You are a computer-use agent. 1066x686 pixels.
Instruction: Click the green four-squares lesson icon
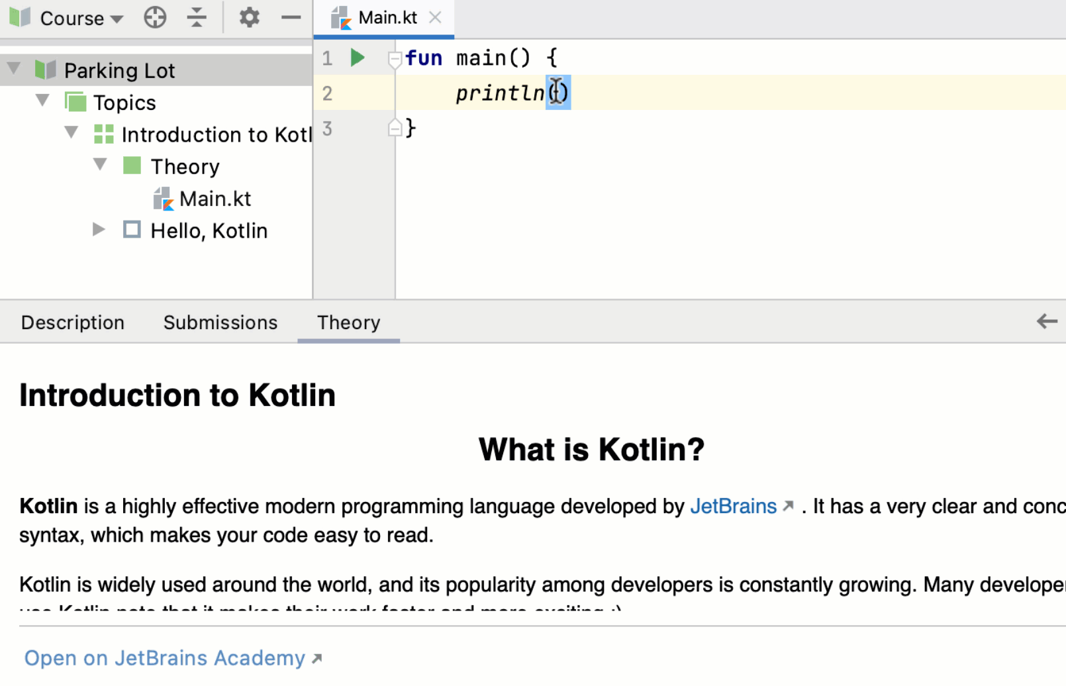tap(104, 134)
